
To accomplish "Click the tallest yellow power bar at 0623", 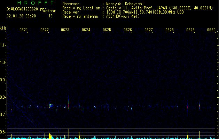I will point(69,134).
